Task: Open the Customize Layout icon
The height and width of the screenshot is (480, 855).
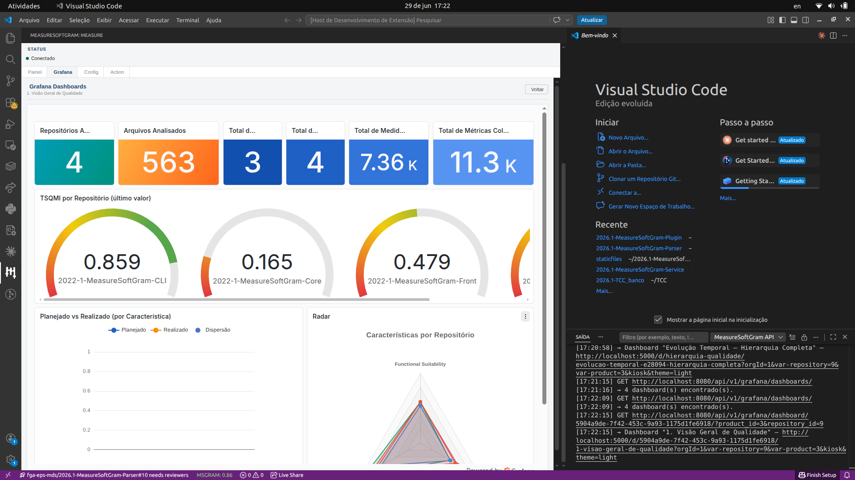Action: coord(771,20)
